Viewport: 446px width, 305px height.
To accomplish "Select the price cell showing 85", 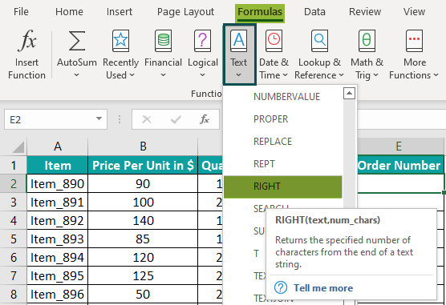I will point(143,239).
